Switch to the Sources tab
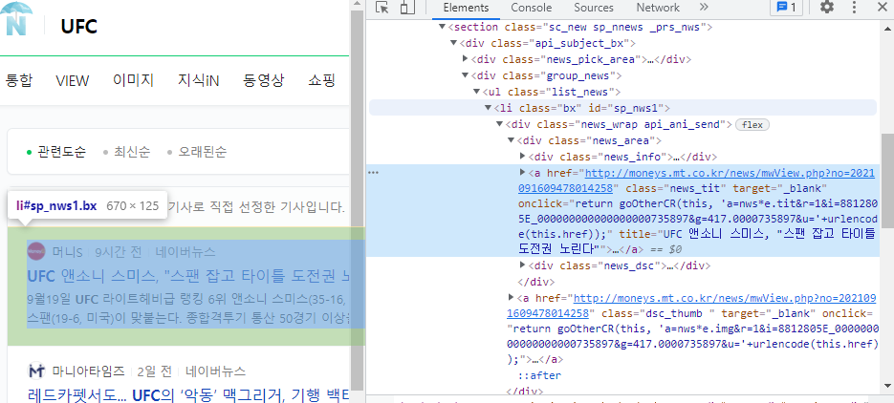894x403 pixels. (x=594, y=8)
